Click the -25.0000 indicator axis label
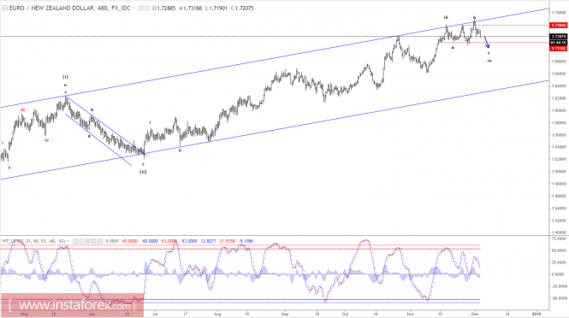The width and height of the screenshot is (569, 318). pyautogui.click(x=559, y=286)
